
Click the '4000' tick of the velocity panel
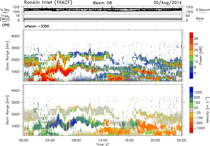(x=15, y=90)
